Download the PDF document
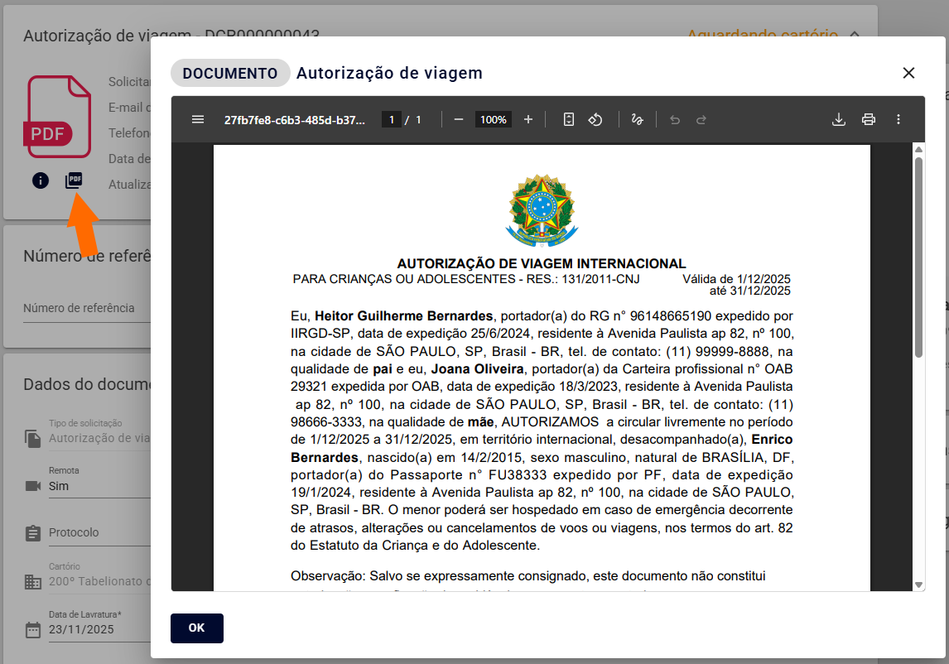 point(839,119)
